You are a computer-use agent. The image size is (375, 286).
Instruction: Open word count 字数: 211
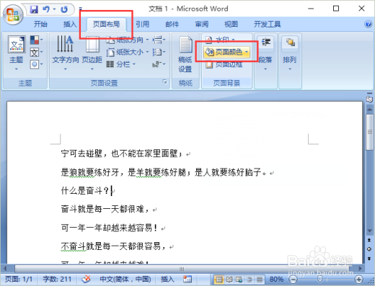(x=57, y=280)
